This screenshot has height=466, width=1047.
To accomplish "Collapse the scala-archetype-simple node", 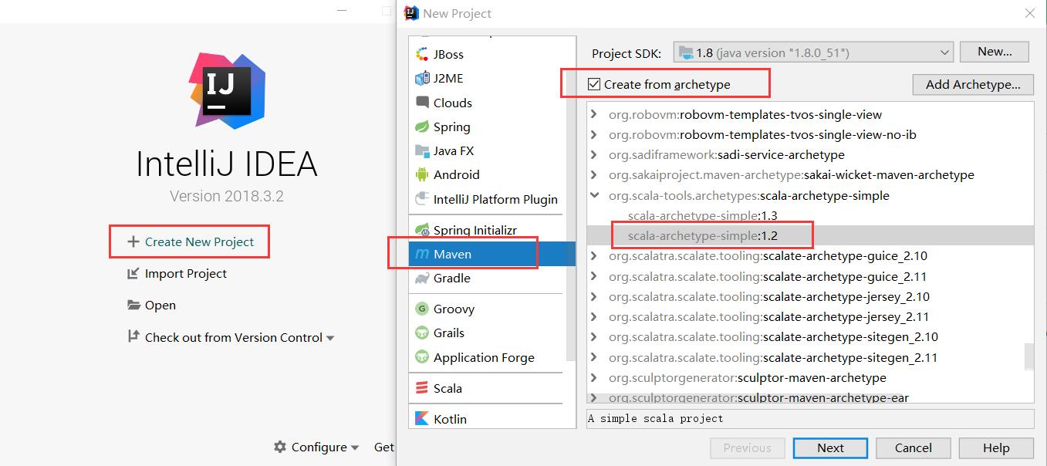I will tap(594, 195).
